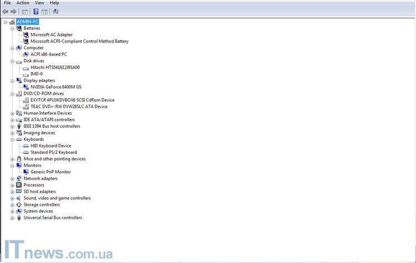Viewport: 416px width, 263px height.
Task: Select Hitachi HTS541612J9SA00 disk drive
Action: pos(55,67)
